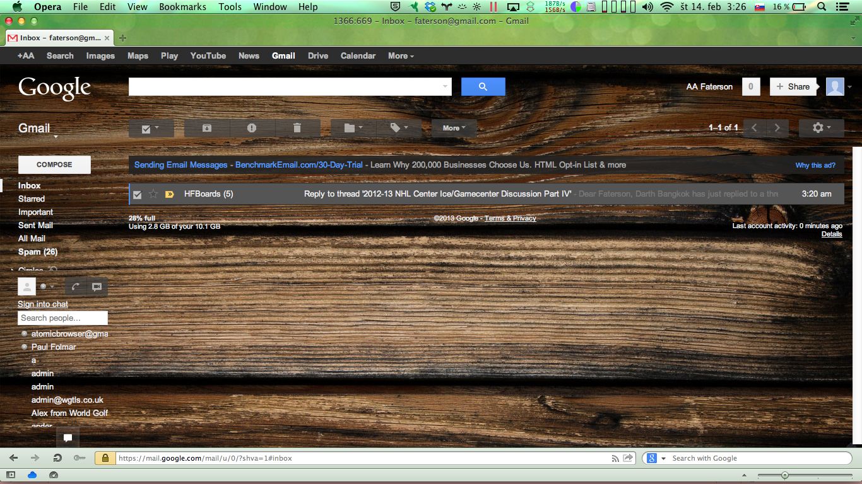Click the chat profile picture thumbnail
Screen dimensions: 862x484
[27, 287]
